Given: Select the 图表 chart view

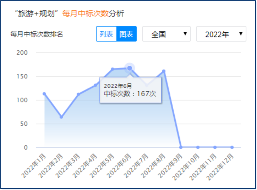Looking at the screenshot, I should (x=126, y=34).
